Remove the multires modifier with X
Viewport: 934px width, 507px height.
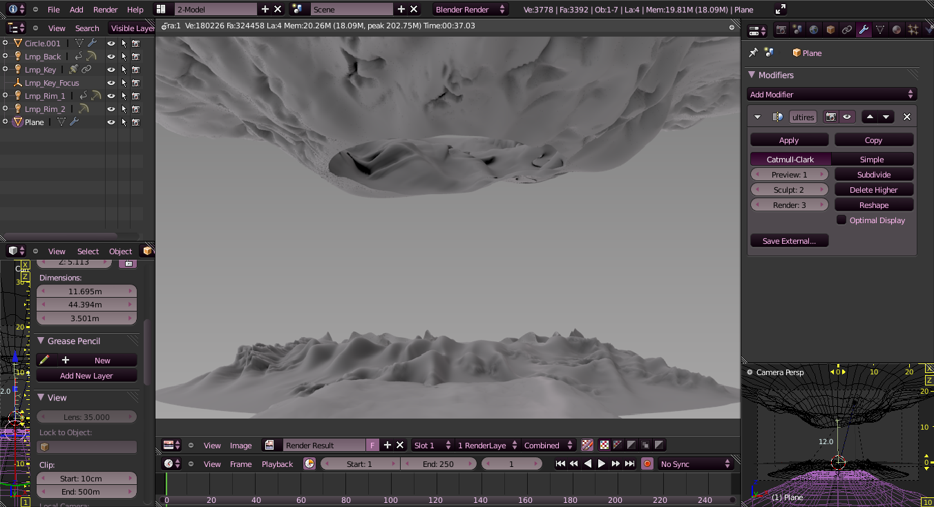907,117
